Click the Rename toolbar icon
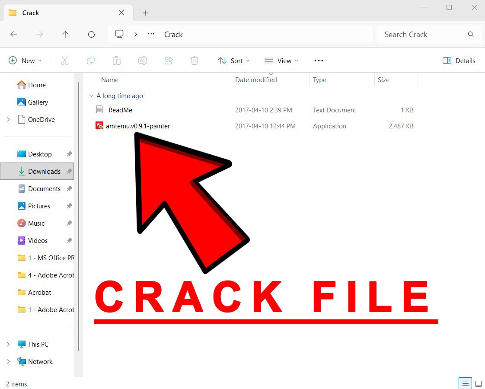Viewport: 485px width, 389px height. click(x=143, y=61)
